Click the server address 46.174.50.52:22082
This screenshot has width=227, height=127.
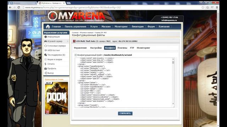pyautogui.click(x=128, y=41)
